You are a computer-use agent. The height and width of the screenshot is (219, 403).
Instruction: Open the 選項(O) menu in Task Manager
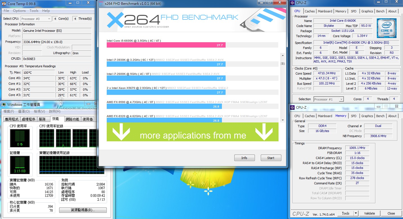pyautogui.click(x=25, y=111)
